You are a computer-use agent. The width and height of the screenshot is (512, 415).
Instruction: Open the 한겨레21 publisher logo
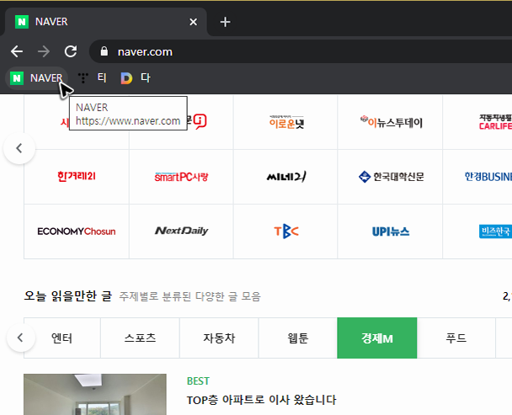click(77, 177)
